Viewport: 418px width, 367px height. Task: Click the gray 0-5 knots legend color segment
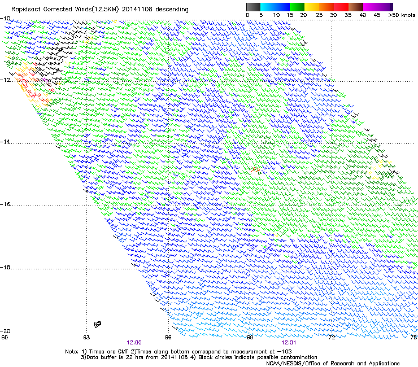(x=253, y=7)
